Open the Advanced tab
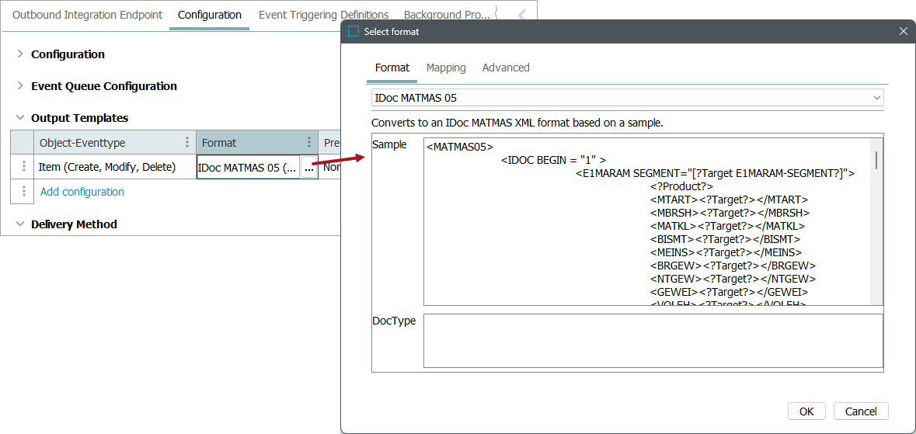Viewport: 916px width, 434px height. pyautogui.click(x=506, y=68)
